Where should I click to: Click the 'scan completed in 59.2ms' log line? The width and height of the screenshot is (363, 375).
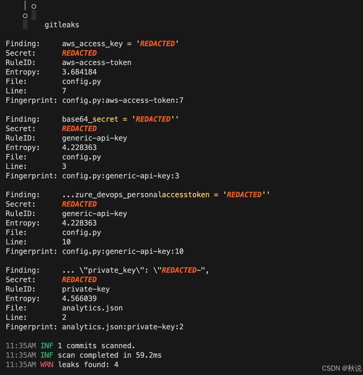click(x=84, y=355)
